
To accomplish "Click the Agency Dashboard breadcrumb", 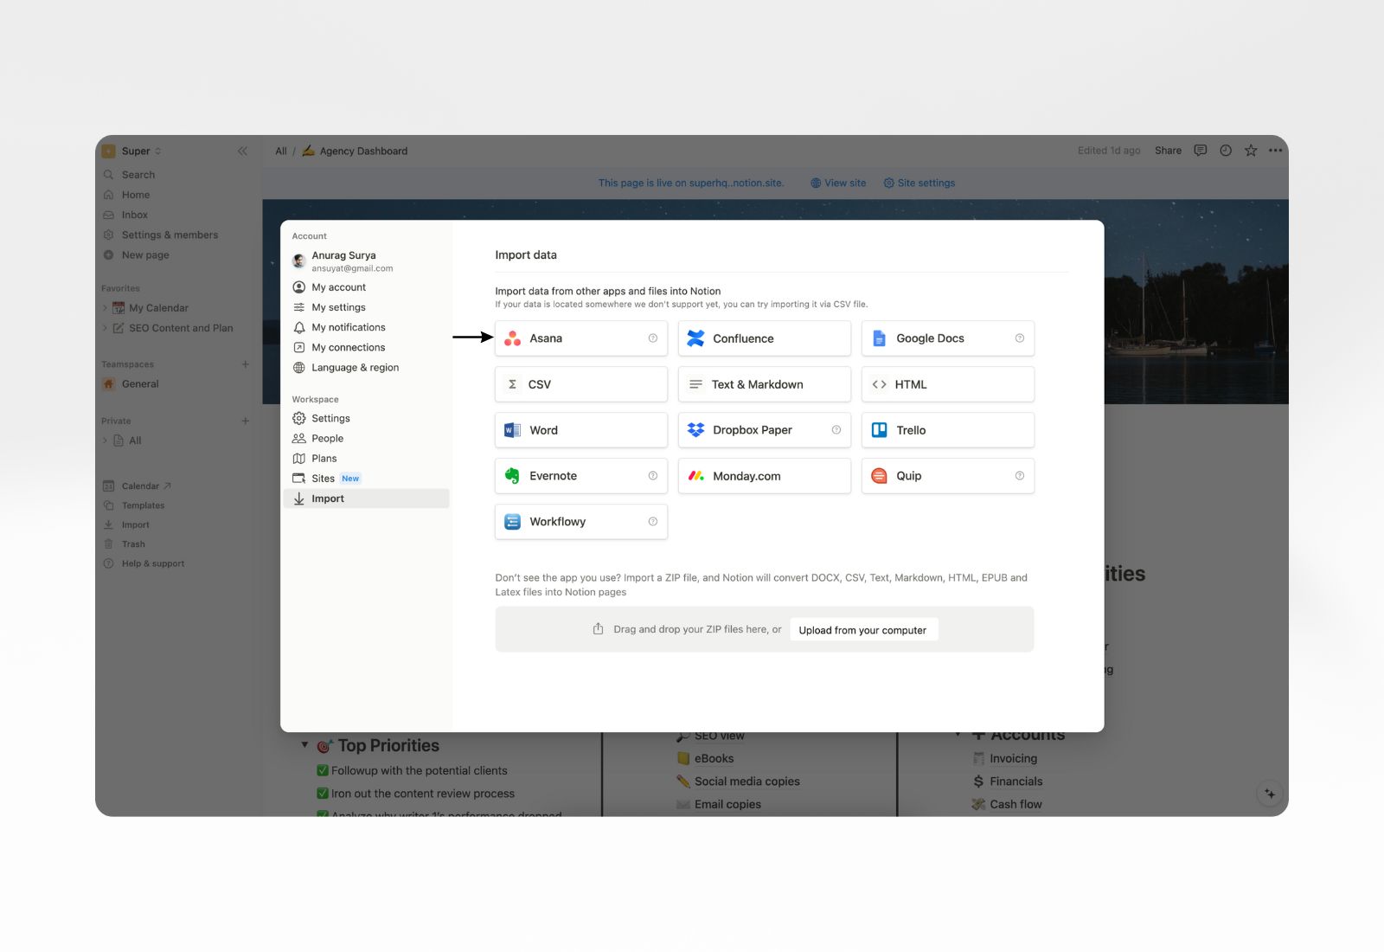I will [x=355, y=151].
